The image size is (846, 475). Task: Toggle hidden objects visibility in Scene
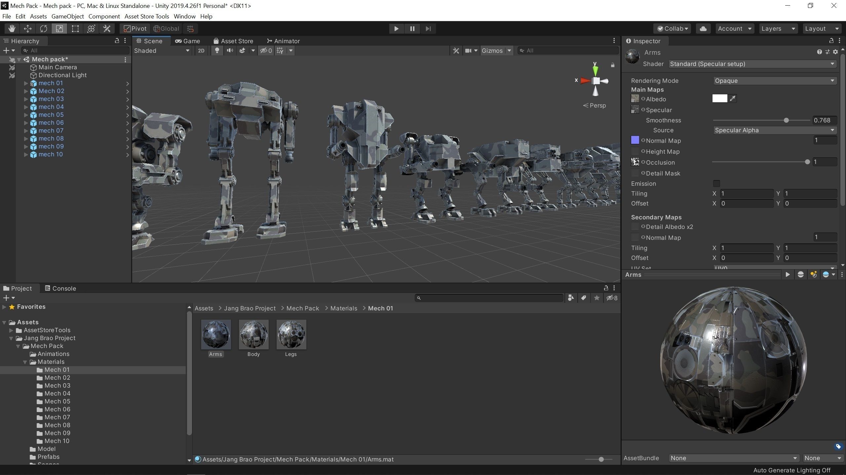coord(266,50)
